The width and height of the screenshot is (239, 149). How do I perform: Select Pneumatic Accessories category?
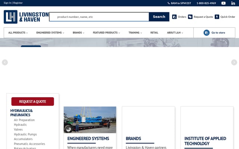pos(30,144)
